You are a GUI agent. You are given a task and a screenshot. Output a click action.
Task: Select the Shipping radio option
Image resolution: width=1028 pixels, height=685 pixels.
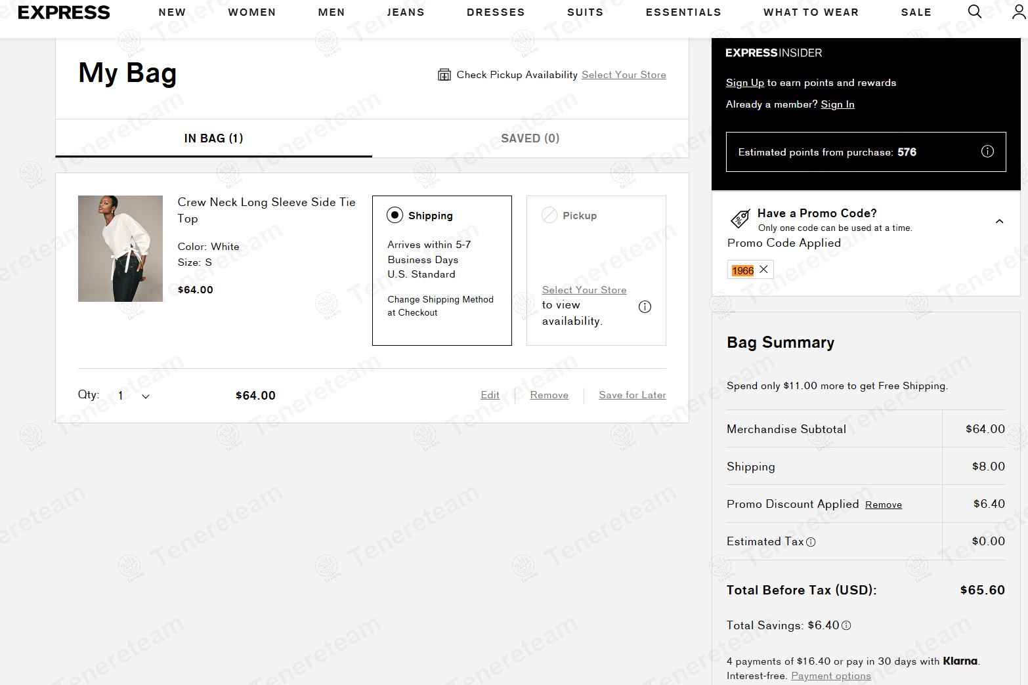click(395, 215)
